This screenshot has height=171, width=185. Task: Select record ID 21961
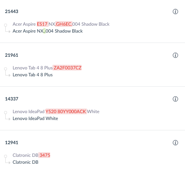(11, 55)
